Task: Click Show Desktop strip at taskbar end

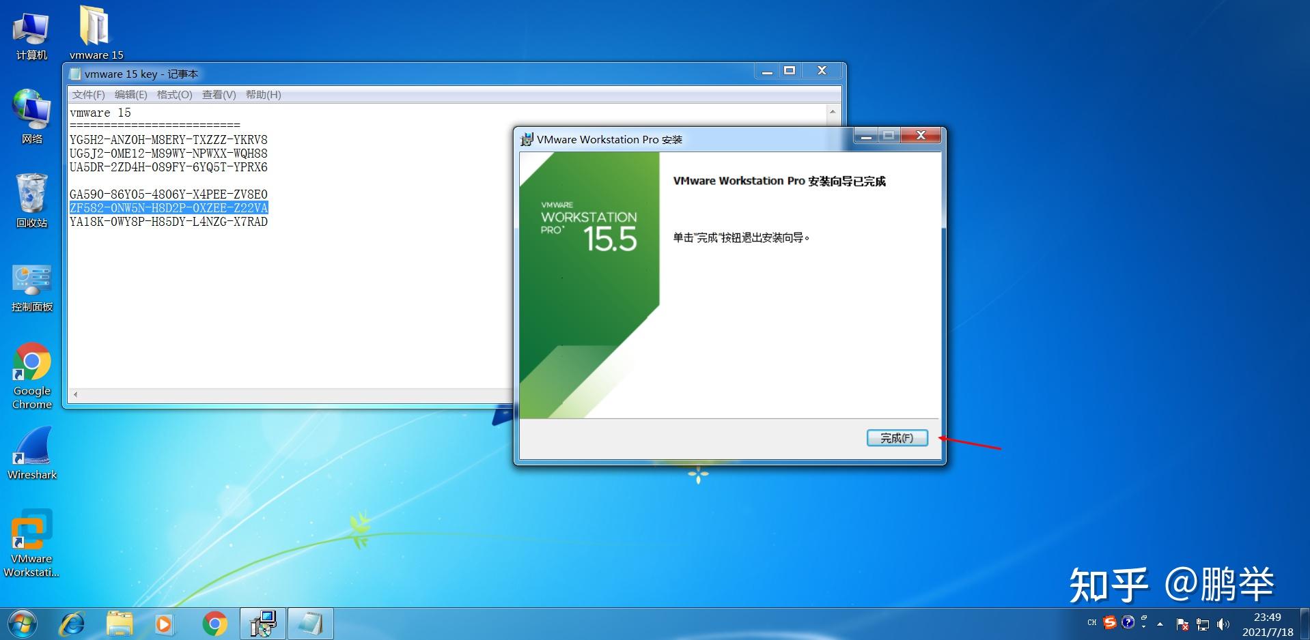Action: (x=1305, y=624)
